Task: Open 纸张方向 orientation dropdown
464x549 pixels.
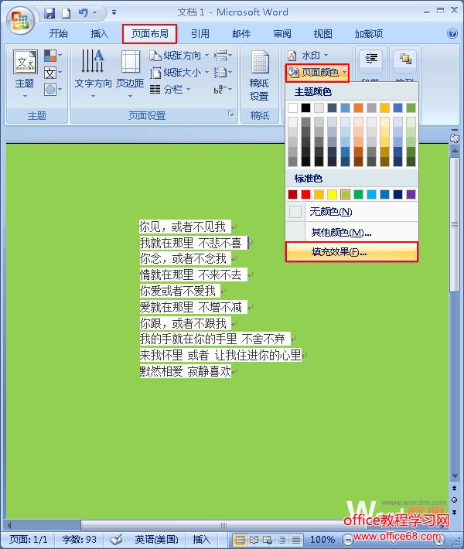Action: point(179,56)
